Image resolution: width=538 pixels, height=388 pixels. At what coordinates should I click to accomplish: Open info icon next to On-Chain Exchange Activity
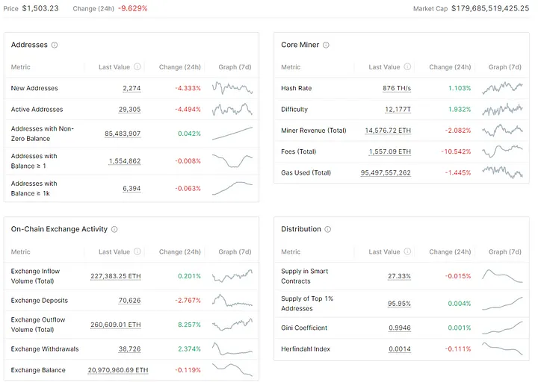(114, 229)
